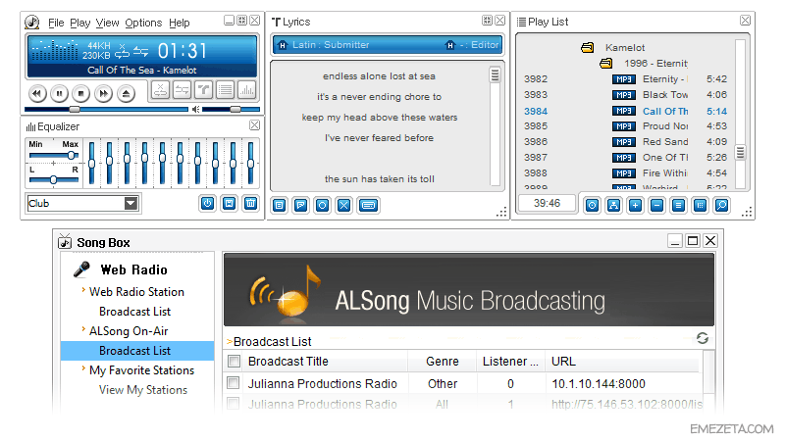Skip to the next track
This screenshot has height=441, width=785.
tap(103, 93)
